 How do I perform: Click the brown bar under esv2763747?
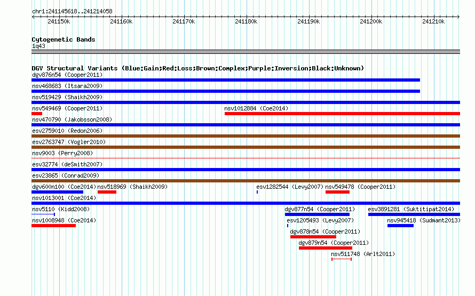coord(246,147)
